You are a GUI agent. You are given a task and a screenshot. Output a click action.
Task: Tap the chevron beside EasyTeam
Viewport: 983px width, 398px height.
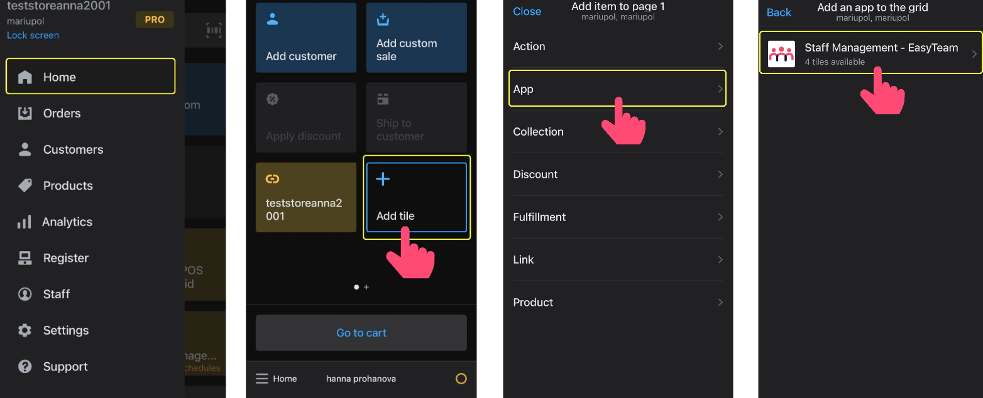click(x=975, y=54)
